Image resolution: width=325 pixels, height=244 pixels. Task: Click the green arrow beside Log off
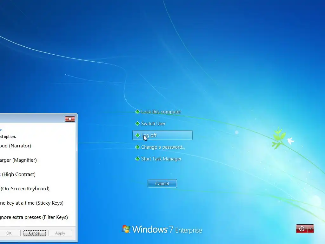tap(137, 135)
